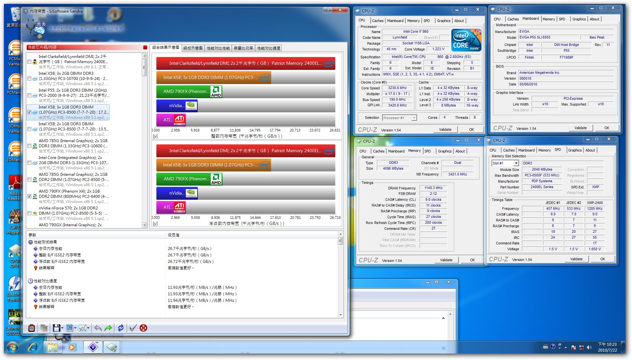Click the floppy disk save icon
Screen dimensions: 632x360
click(56, 328)
